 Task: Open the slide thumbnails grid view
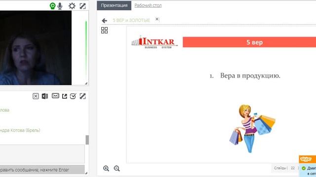[104, 30]
